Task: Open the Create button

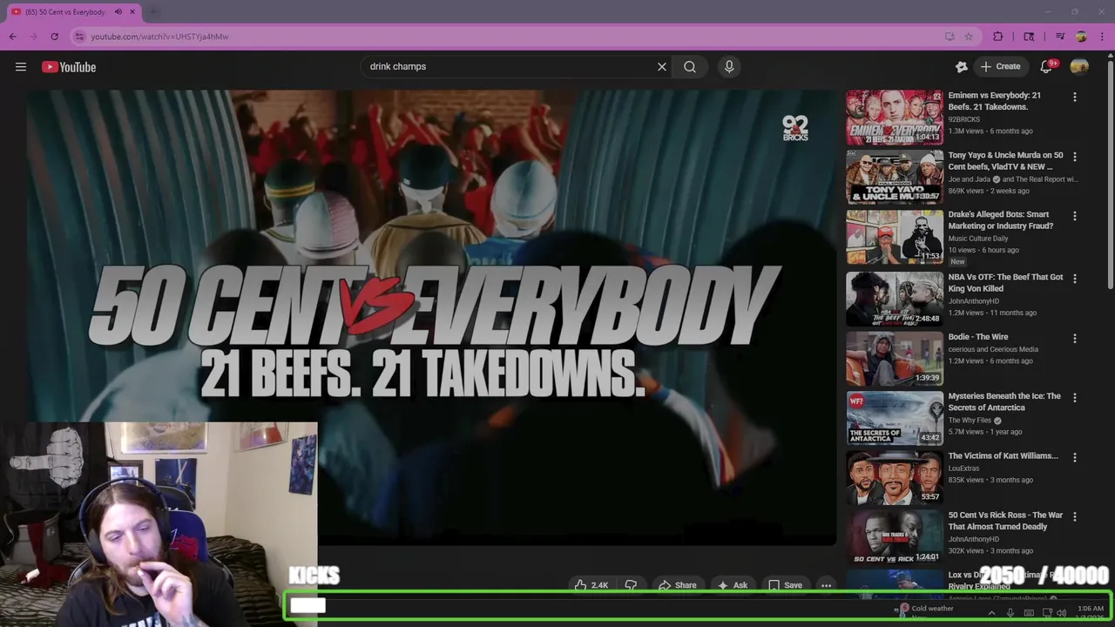Action: tap(1000, 66)
